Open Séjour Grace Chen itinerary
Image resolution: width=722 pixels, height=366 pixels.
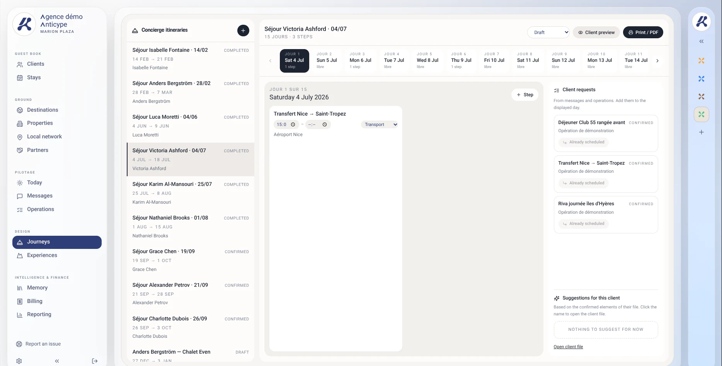(x=191, y=260)
